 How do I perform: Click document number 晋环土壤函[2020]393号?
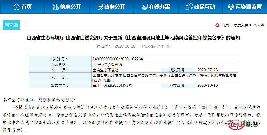tap(112, 85)
